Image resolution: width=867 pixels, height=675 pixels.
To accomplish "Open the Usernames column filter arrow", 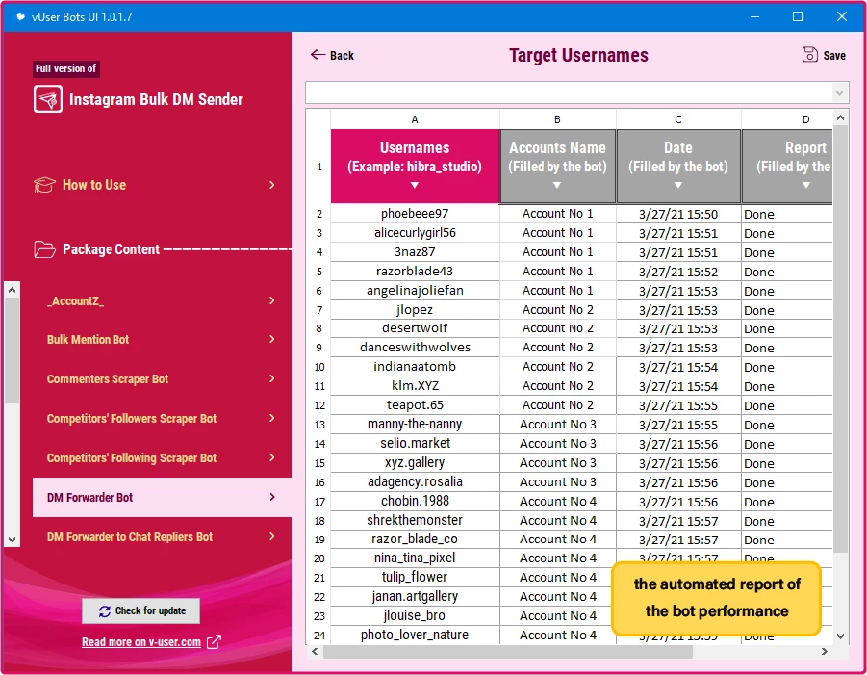I will click(x=415, y=185).
